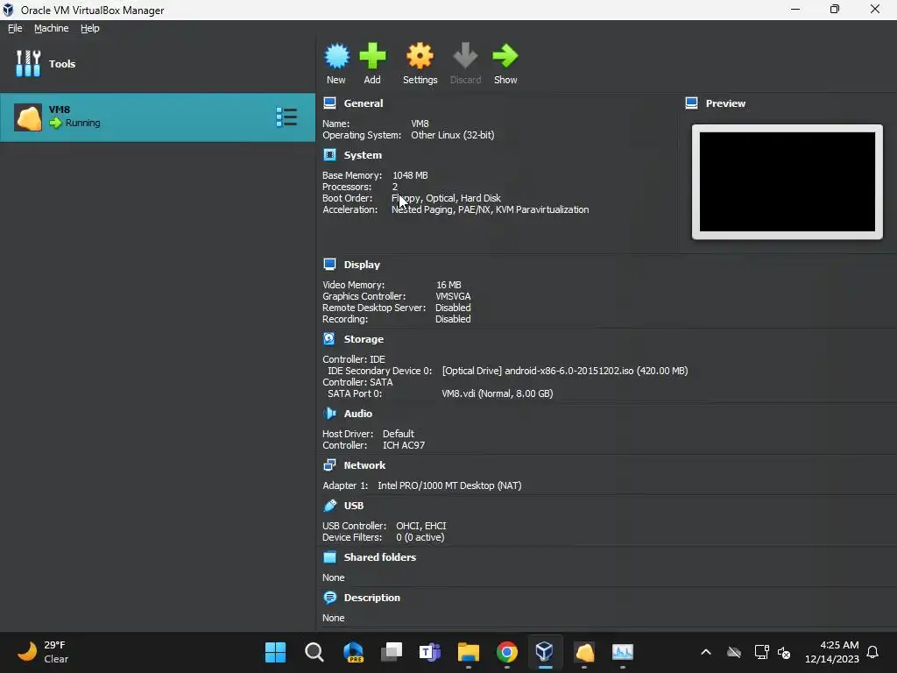Show hidden tray icons chevron
Image resolution: width=897 pixels, height=673 pixels.
tap(706, 652)
